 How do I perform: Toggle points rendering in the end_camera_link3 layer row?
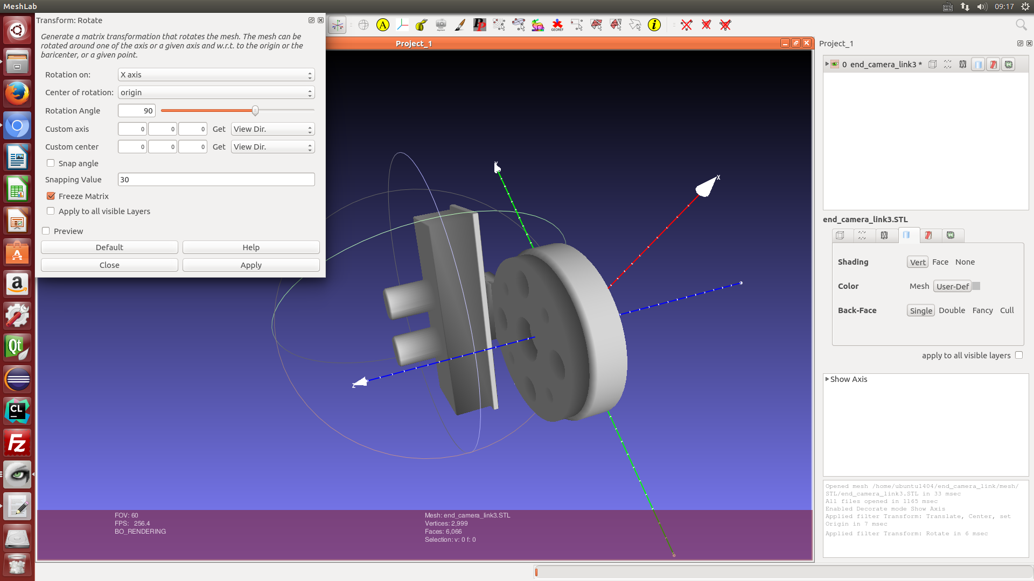948,65
